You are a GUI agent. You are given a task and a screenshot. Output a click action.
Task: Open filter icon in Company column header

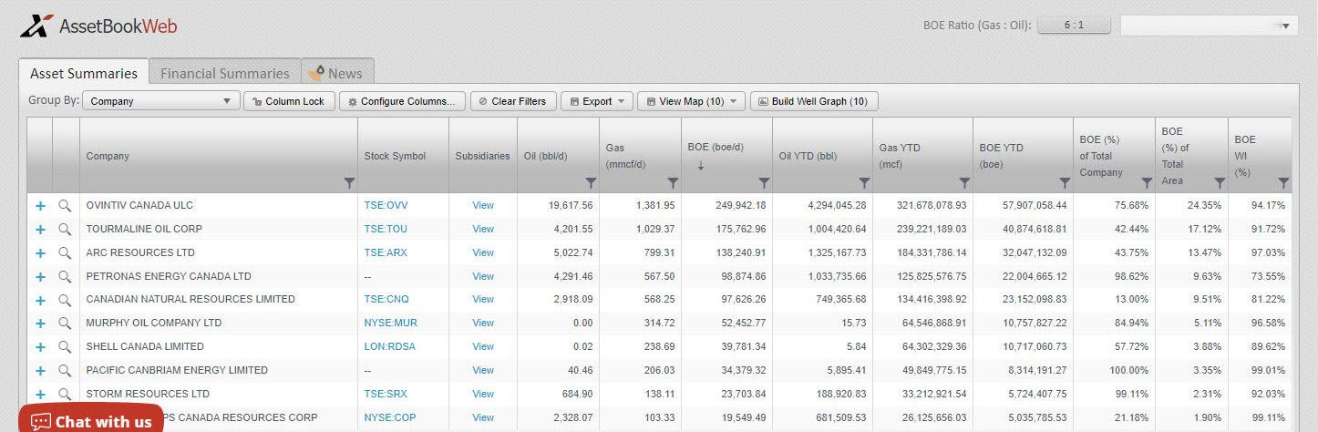pyautogui.click(x=348, y=183)
